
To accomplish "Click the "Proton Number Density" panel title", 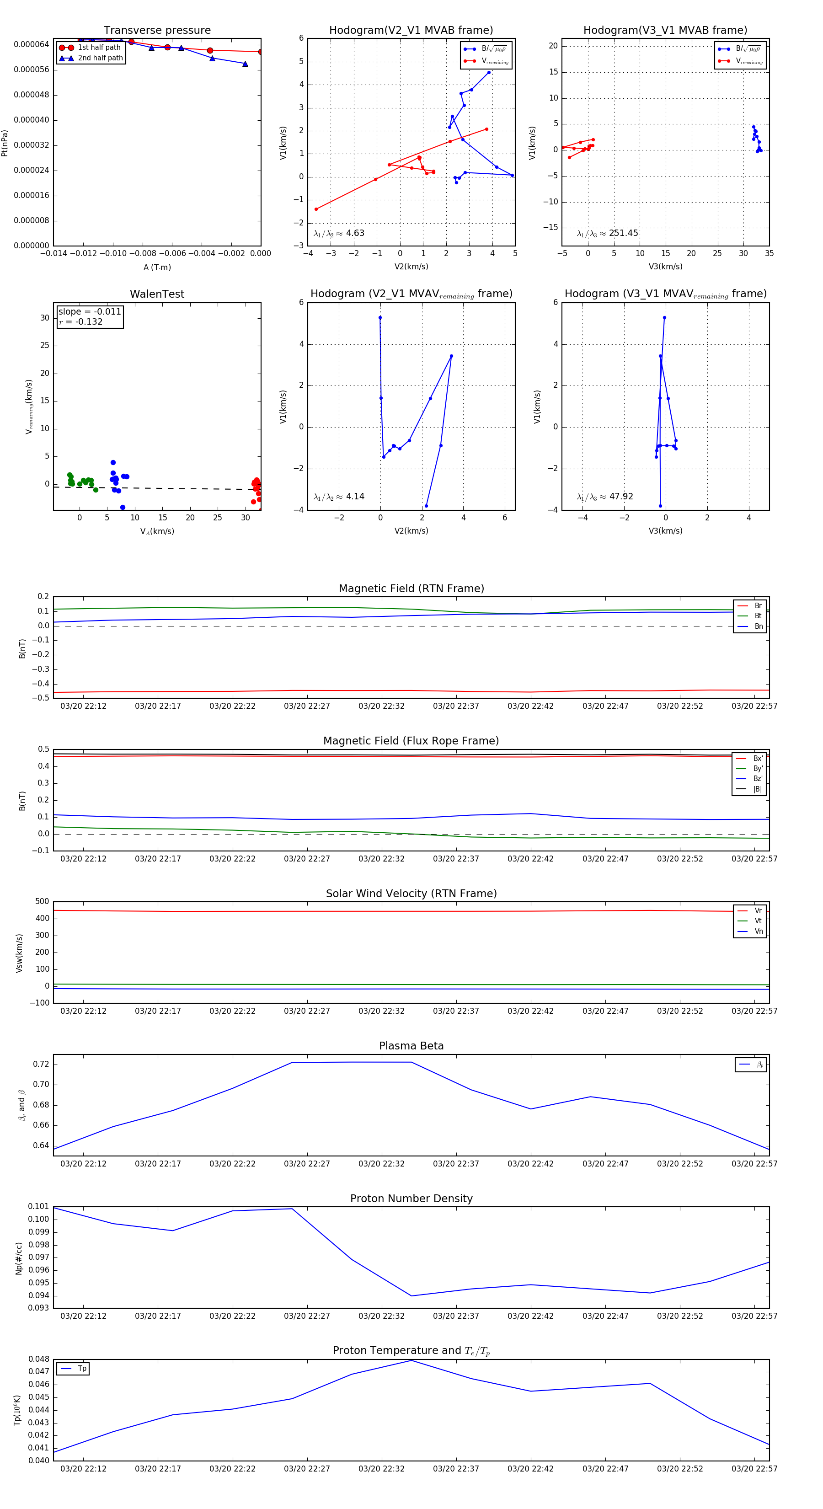I will (411, 1199).
